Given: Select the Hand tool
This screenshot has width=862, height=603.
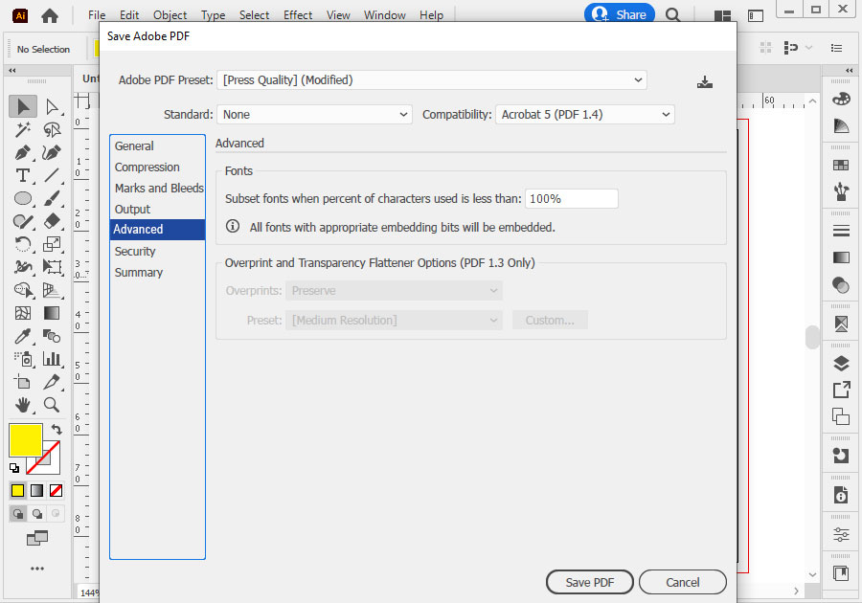Looking at the screenshot, I should [23, 405].
